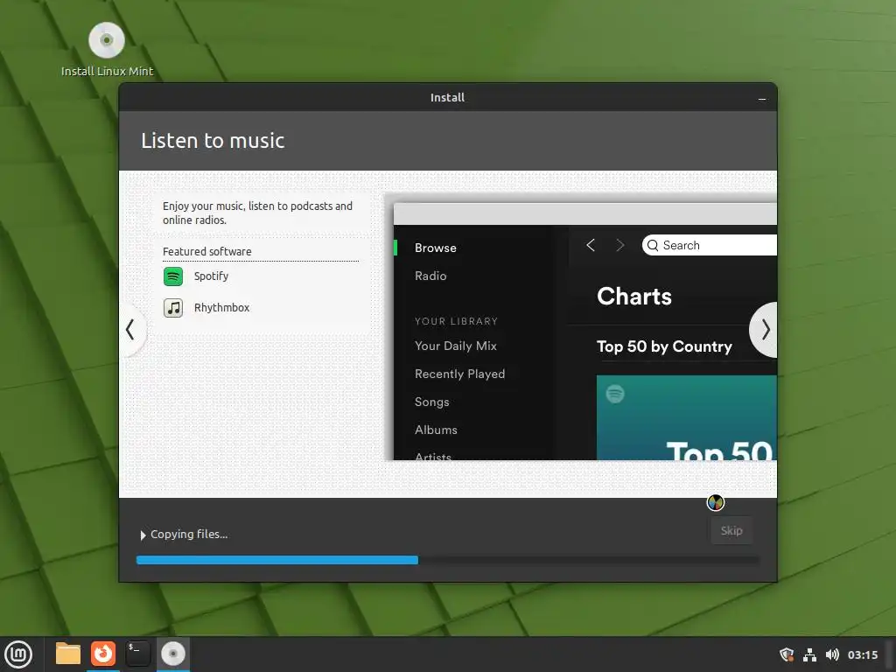Click the Install window title bar
This screenshot has width=896, height=672.
click(447, 98)
